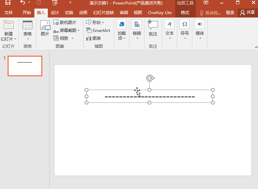The width and height of the screenshot is (258, 189).
Task: Expand the 屏幕截图 dropdown arrow
Action: (79, 30)
